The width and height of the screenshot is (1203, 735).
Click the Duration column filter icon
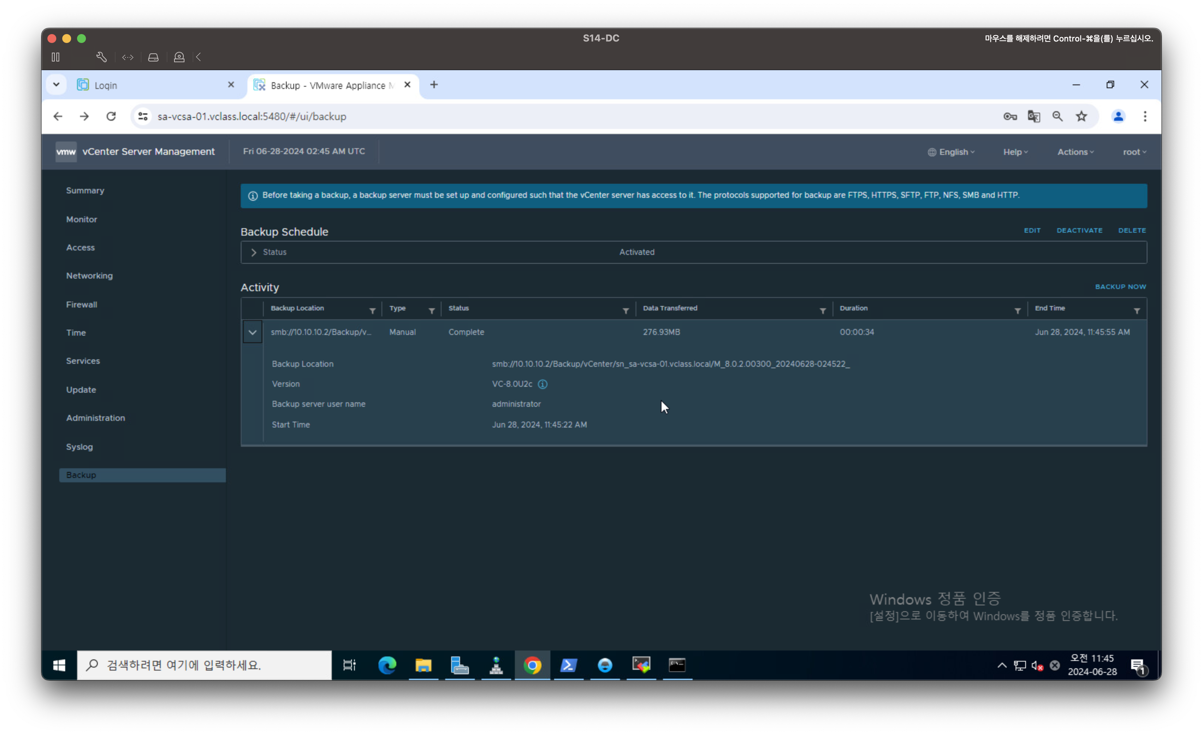[1017, 310]
